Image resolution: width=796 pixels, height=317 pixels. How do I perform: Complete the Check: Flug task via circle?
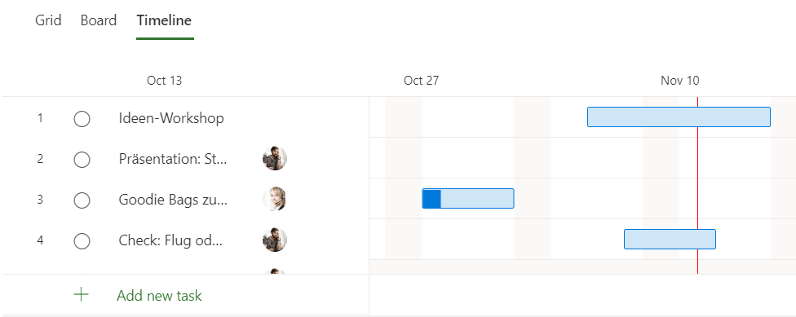(x=82, y=241)
